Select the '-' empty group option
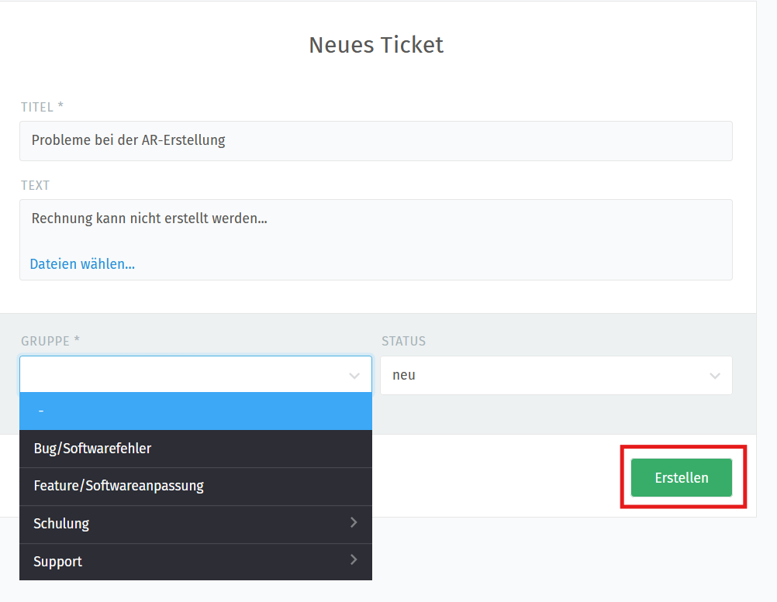 pos(195,411)
